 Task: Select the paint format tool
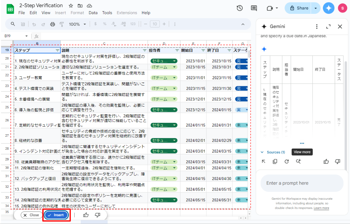click(62, 24)
